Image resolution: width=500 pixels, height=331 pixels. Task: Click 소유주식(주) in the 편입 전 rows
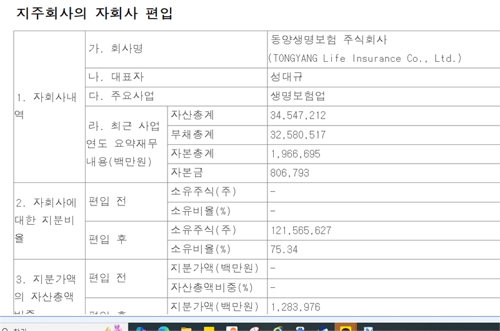204,192
